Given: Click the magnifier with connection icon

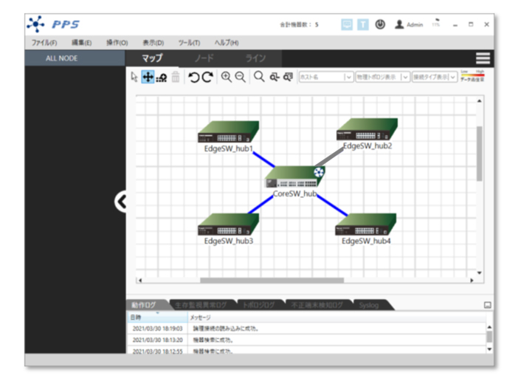Looking at the screenshot, I should coord(275,77).
